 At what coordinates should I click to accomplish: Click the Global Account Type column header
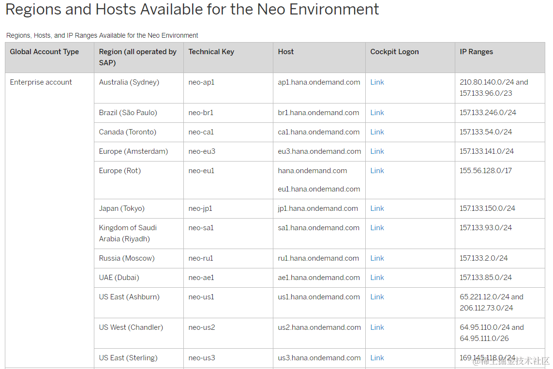click(x=45, y=52)
